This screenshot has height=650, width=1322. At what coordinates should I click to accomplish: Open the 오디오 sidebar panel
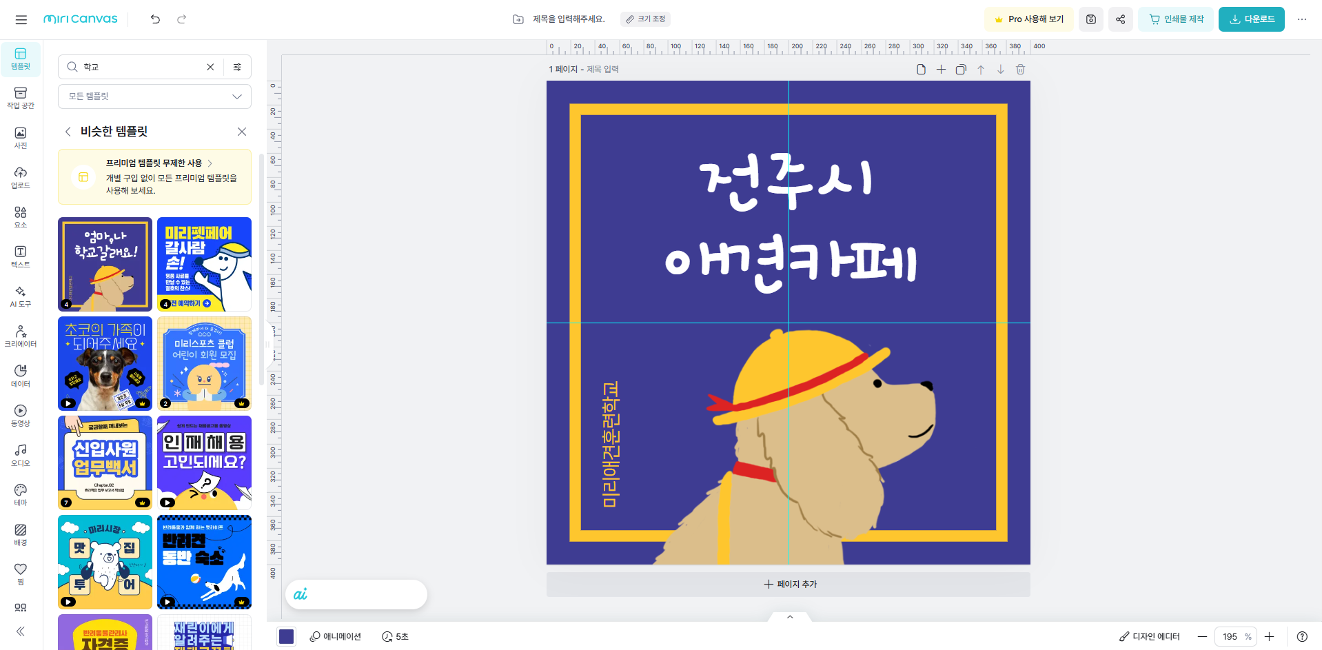pos(21,456)
